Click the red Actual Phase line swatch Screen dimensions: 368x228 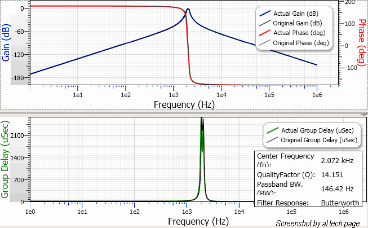[264, 33]
